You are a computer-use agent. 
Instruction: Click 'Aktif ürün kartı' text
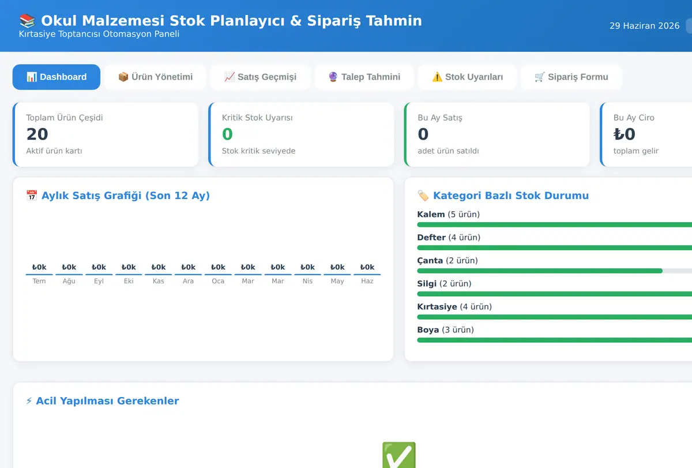tap(54, 151)
